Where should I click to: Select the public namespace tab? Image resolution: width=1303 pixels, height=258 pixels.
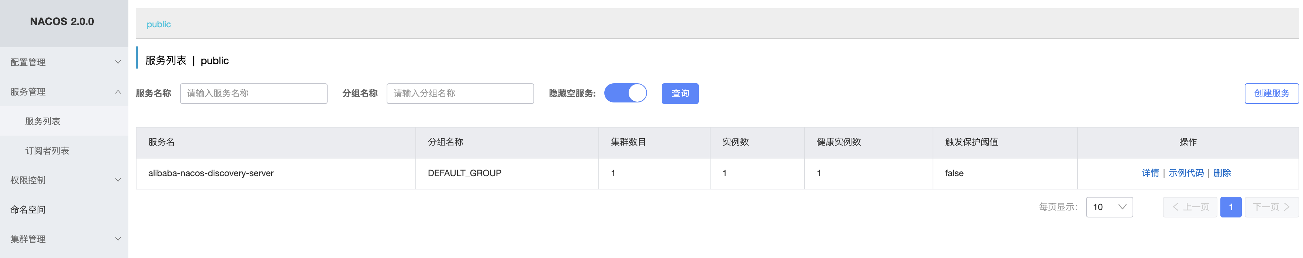(x=158, y=24)
